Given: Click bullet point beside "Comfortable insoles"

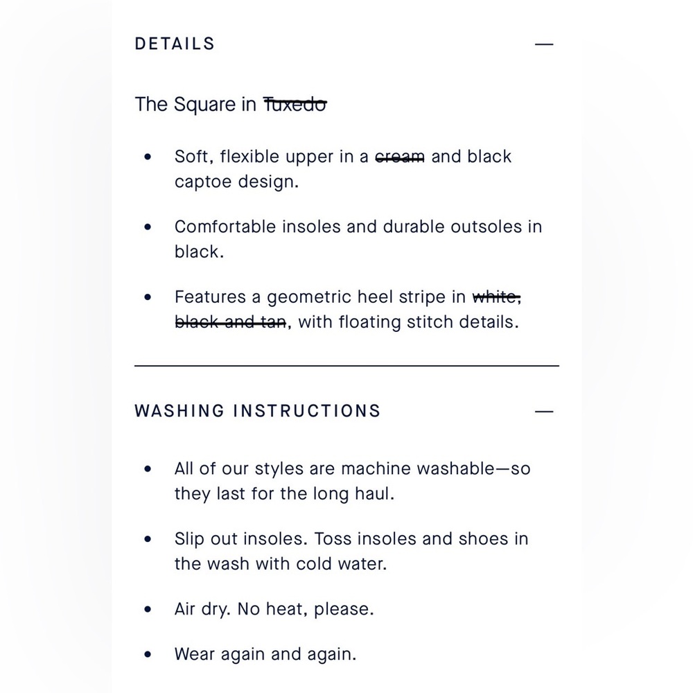Looking at the screenshot, I should coord(148,227).
